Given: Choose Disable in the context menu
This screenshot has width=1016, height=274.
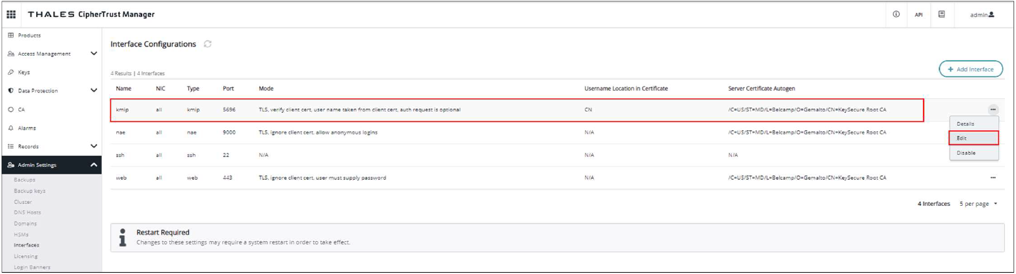Looking at the screenshot, I should coord(974,153).
